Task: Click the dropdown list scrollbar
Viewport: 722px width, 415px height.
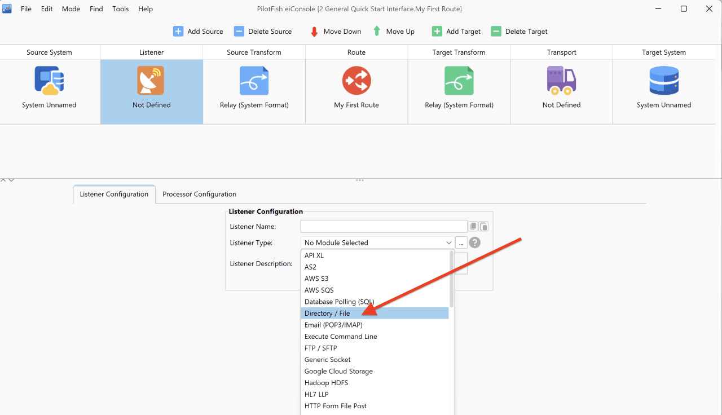Action: pyautogui.click(x=451, y=279)
